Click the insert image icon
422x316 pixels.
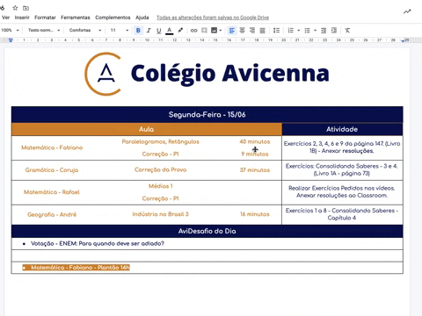[214, 30]
